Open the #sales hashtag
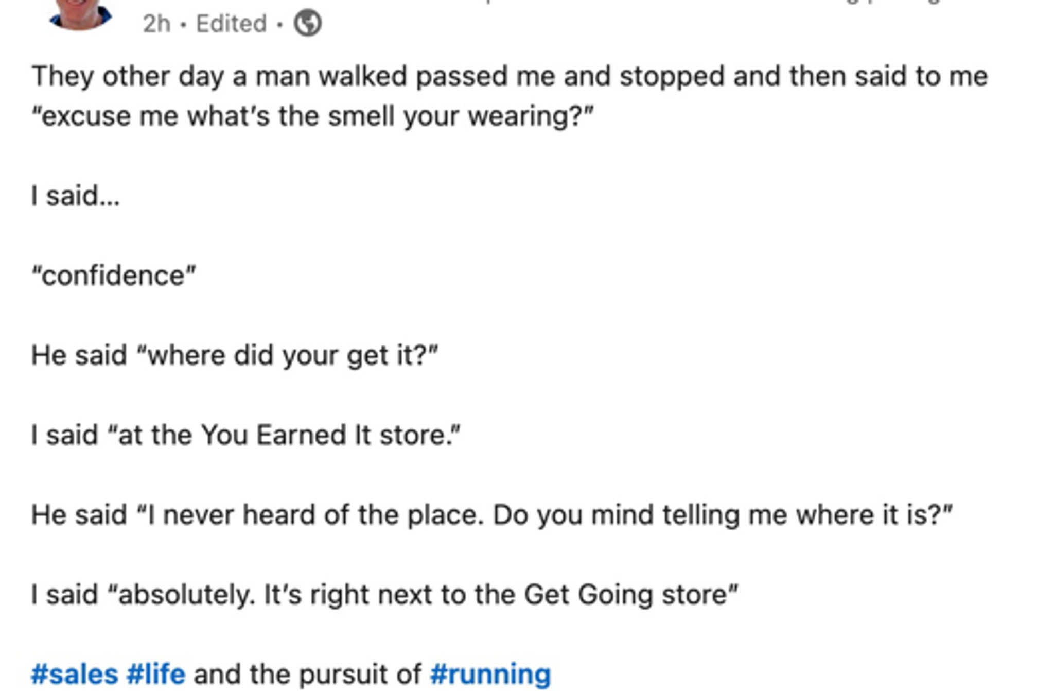 (x=75, y=674)
